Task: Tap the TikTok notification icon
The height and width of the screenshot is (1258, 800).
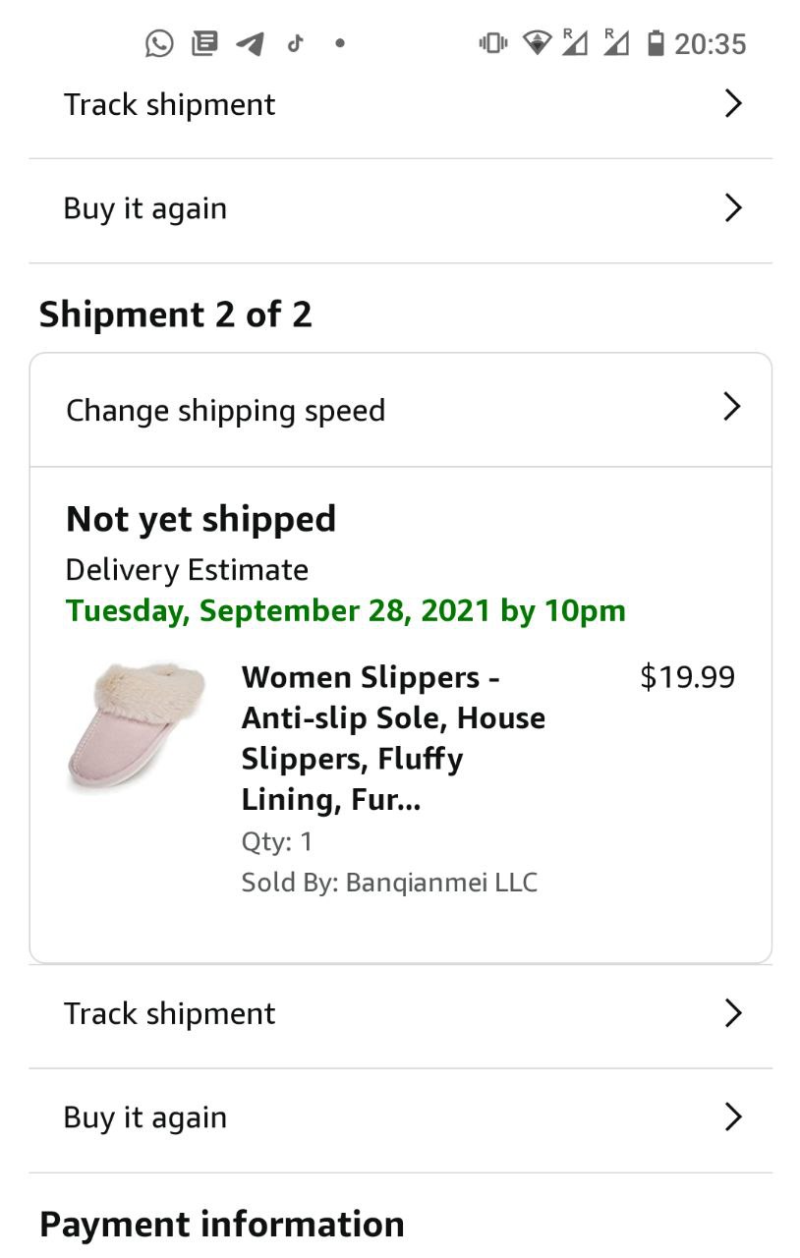Action: [295, 43]
